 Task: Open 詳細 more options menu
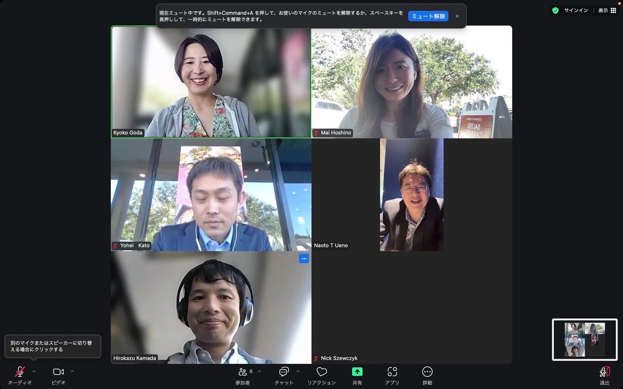(427, 375)
